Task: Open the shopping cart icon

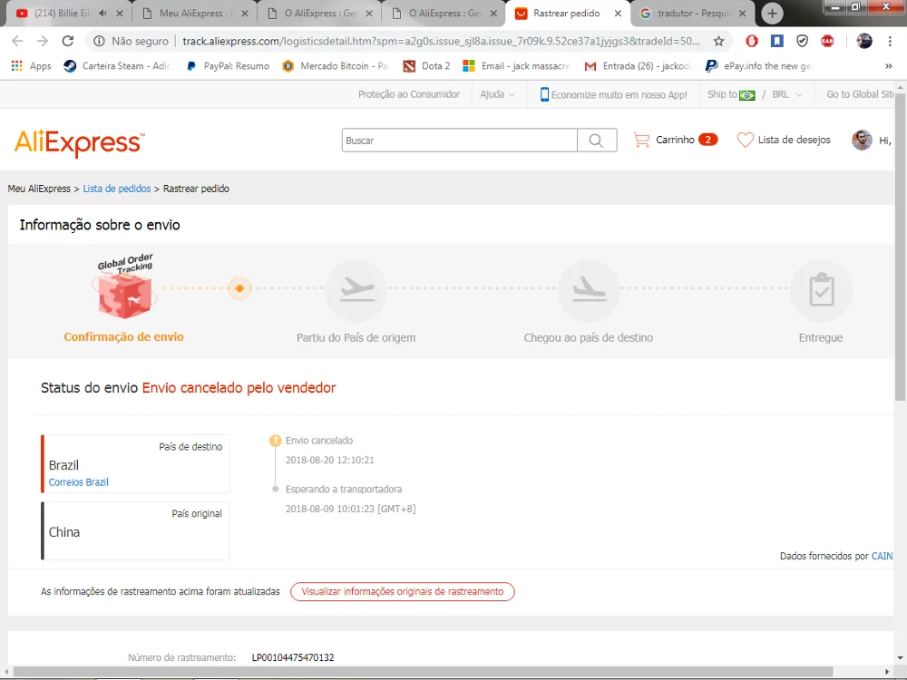Action: [641, 140]
